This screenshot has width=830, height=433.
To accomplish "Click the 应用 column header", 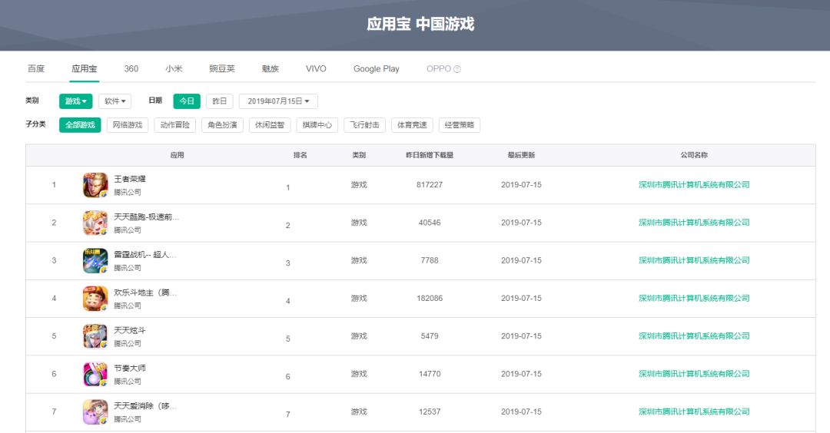I will [178, 155].
